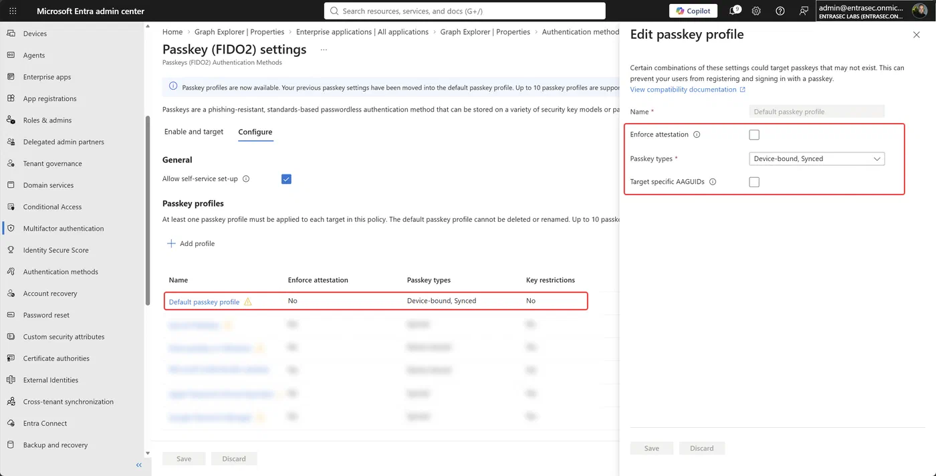936x476 pixels.
Task: Click the Authentication methods sidebar icon
Action: [x=11, y=271]
